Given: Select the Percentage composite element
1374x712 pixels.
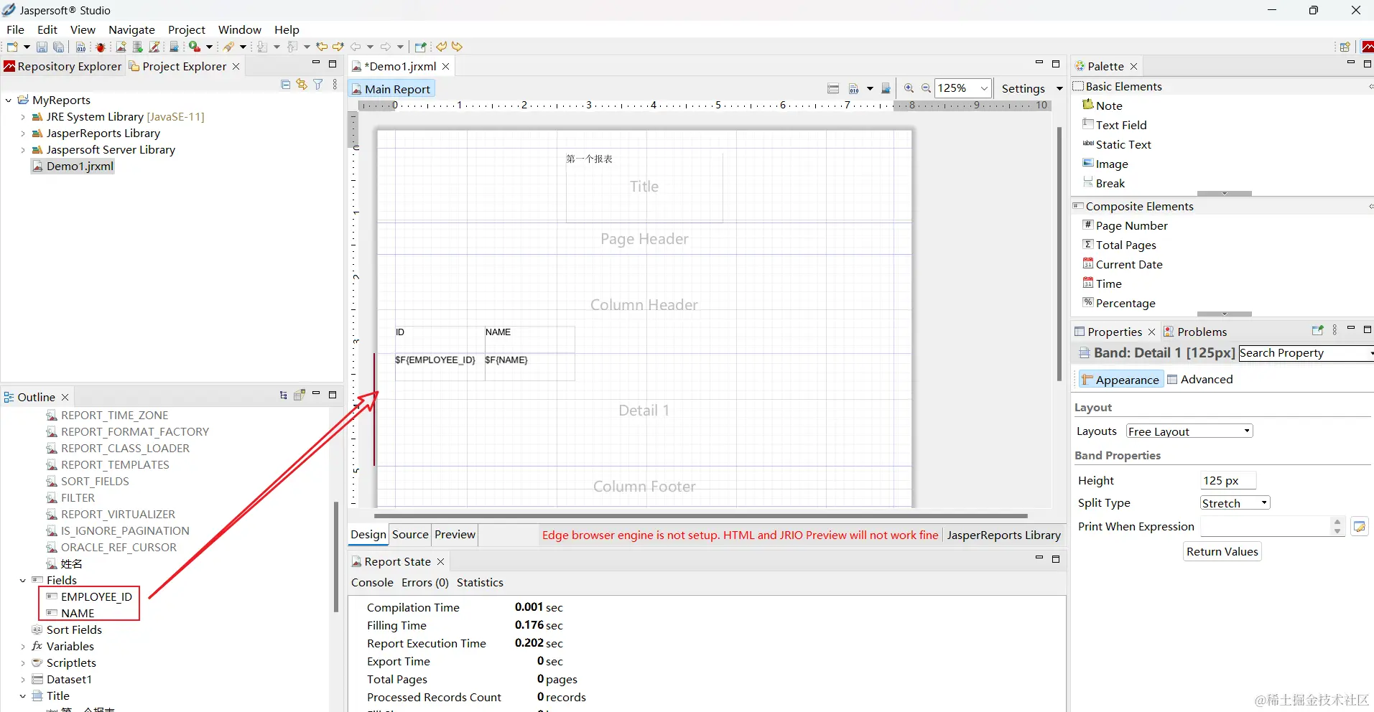Looking at the screenshot, I should [x=1119, y=303].
